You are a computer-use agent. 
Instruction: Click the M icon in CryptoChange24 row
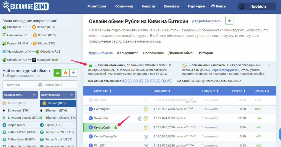(146, 137)
